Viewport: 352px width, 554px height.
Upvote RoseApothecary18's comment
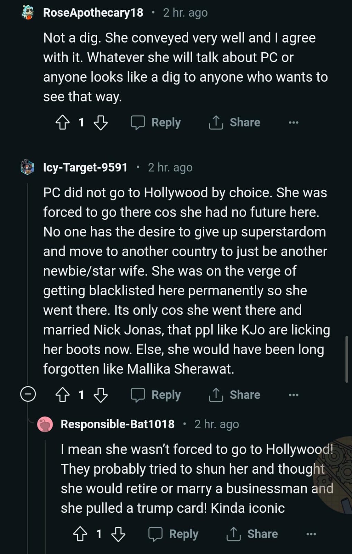pos(63,123)
